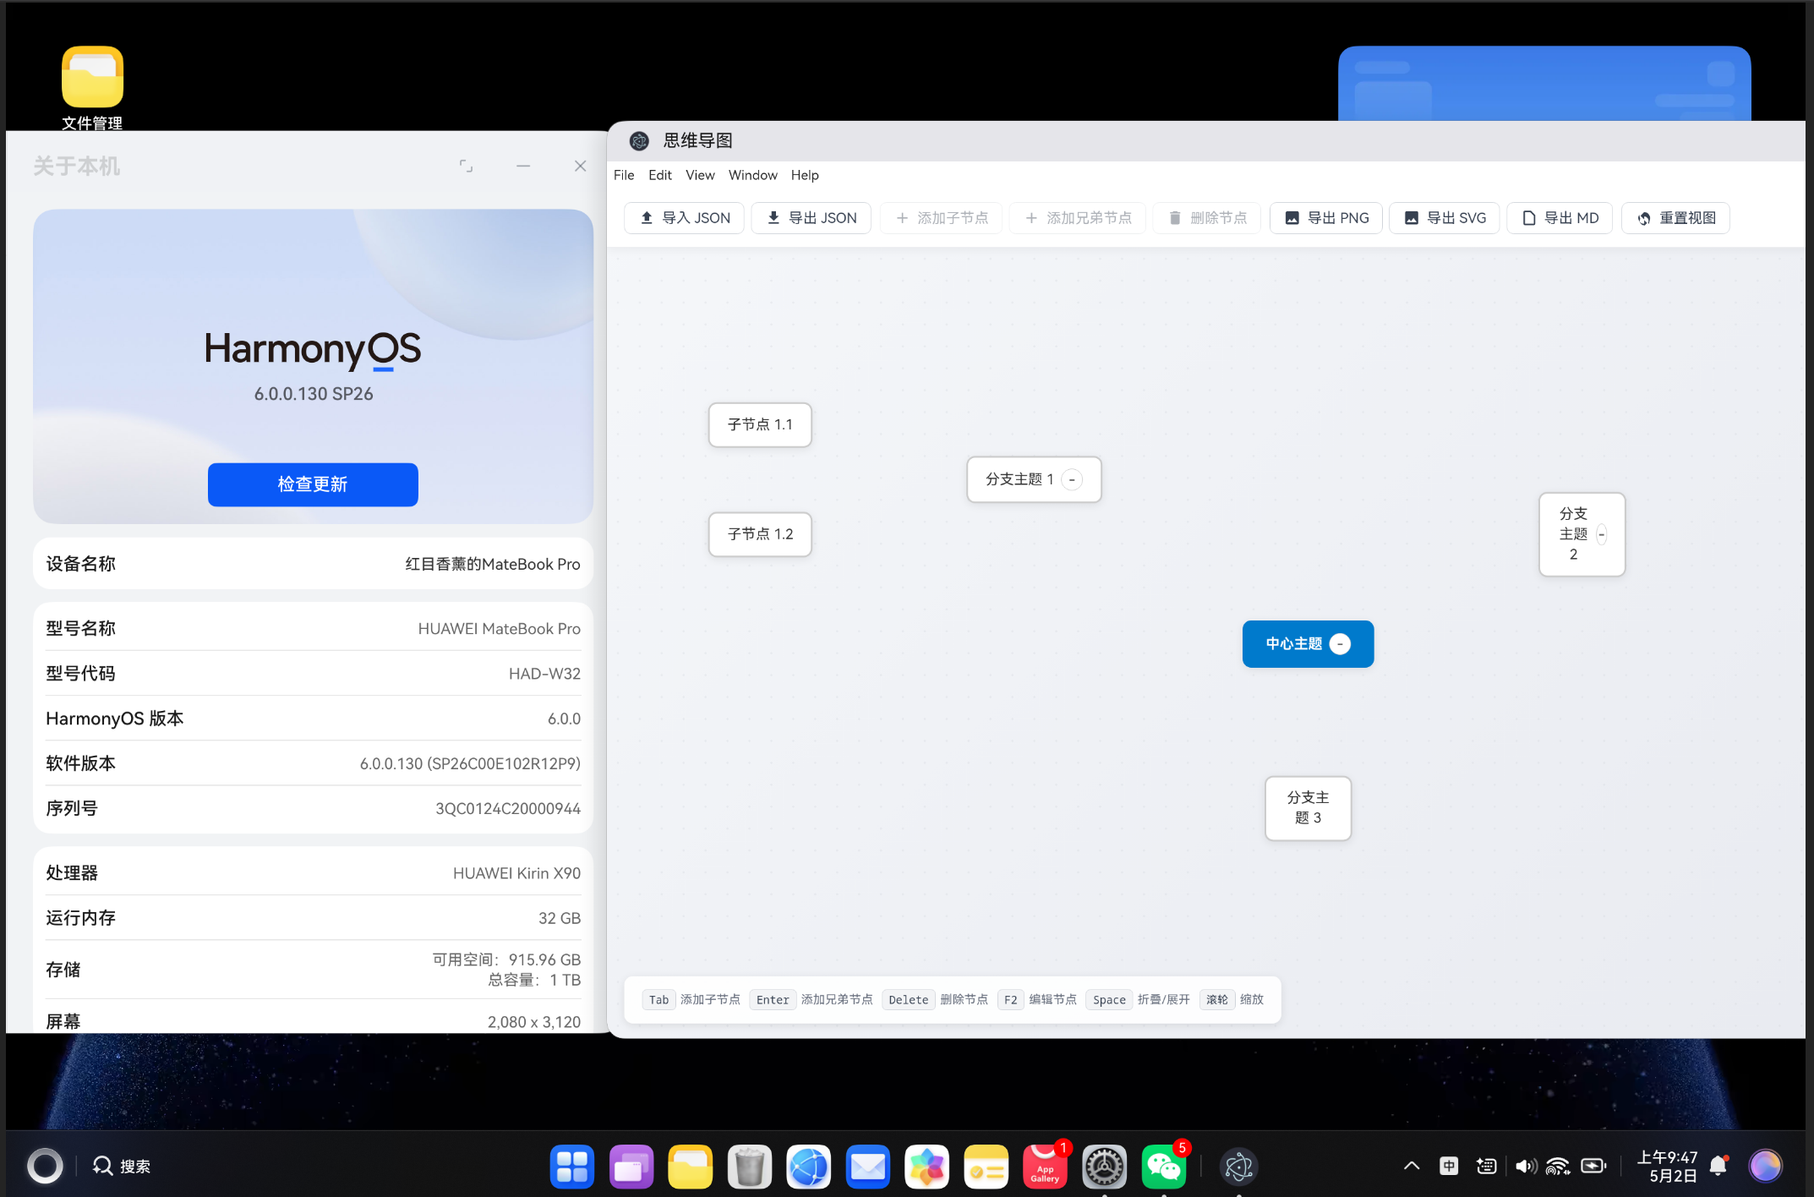
Task: Open the 文件管理 desktop icon
Action: 92,88
